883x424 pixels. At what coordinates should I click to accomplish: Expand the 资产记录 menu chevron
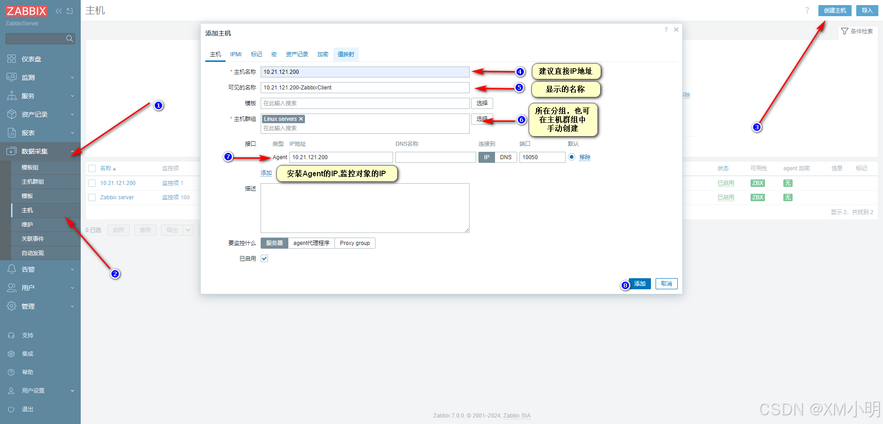tap(72, 114)
